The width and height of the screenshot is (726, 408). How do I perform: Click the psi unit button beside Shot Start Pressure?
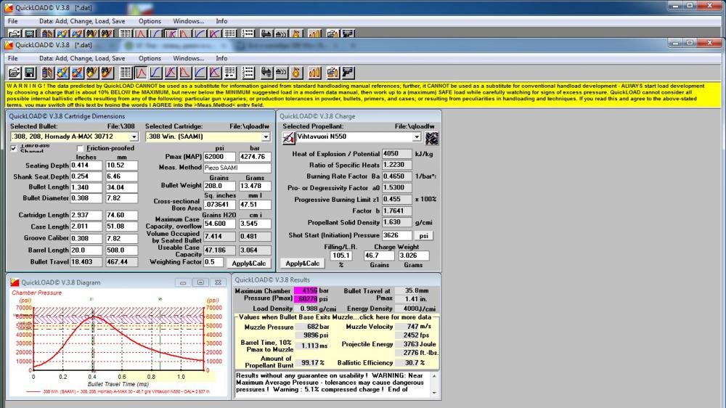tap(424, 235)
